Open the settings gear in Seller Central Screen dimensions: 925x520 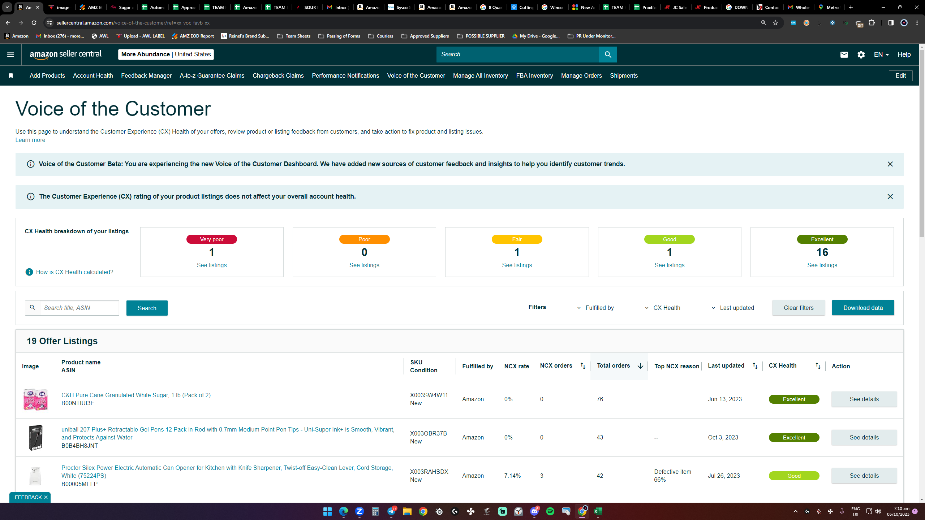click(x=861, y=55)
